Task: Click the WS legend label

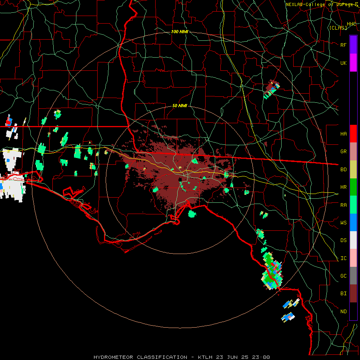Action: [343, 223]
